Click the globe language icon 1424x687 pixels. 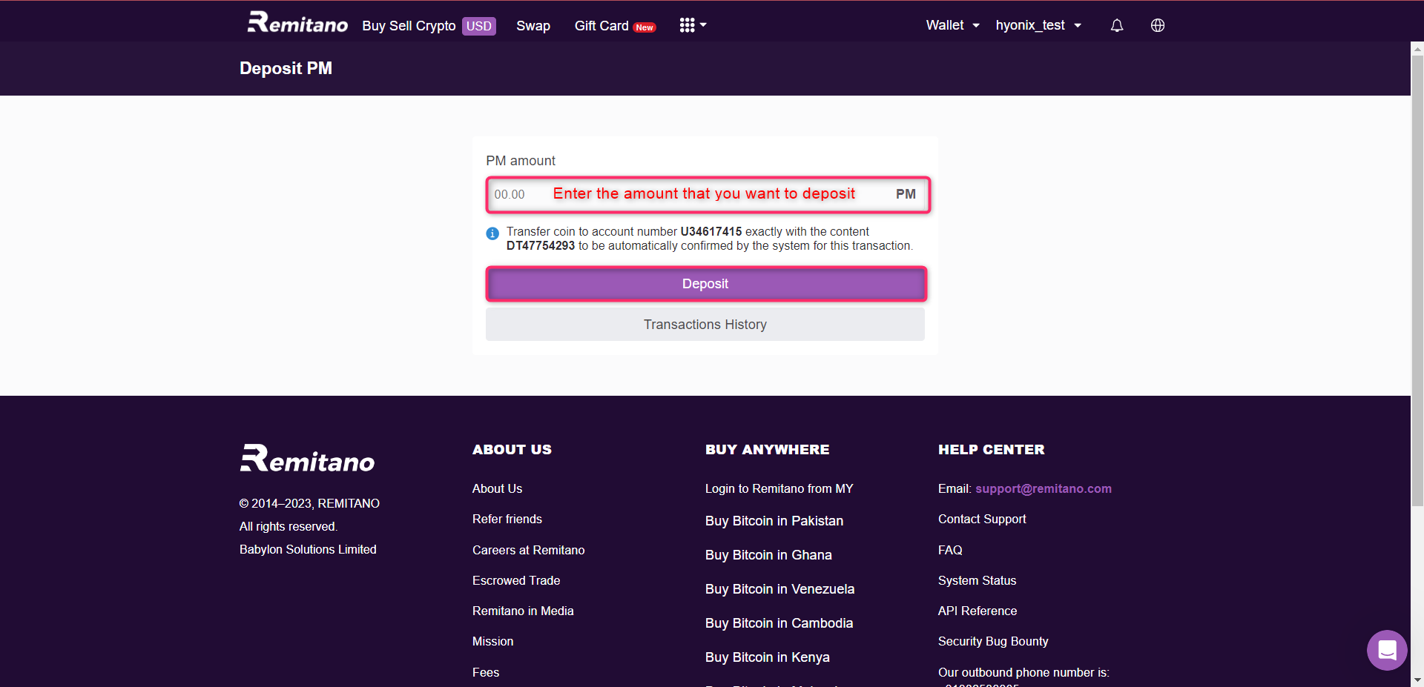[x=1157, y=24]
